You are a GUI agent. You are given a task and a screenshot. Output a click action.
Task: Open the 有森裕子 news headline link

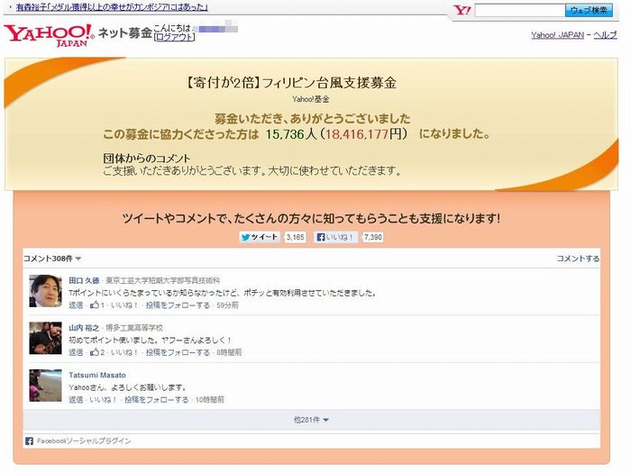click(112, 7)
